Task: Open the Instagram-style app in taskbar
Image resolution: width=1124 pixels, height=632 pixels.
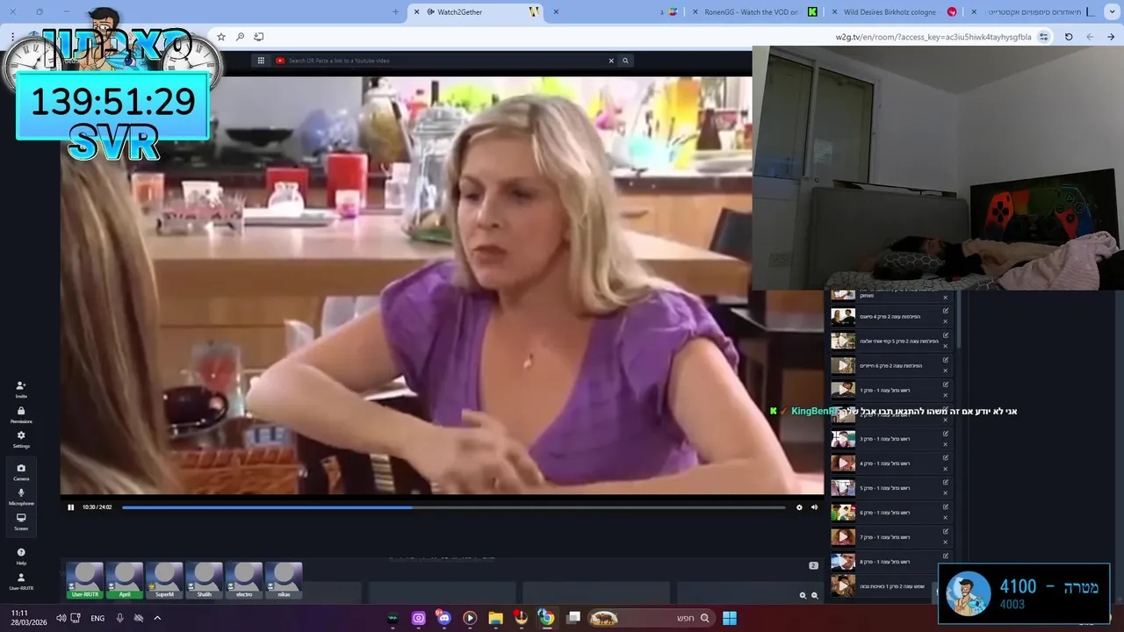Action: tap(418, 618)
